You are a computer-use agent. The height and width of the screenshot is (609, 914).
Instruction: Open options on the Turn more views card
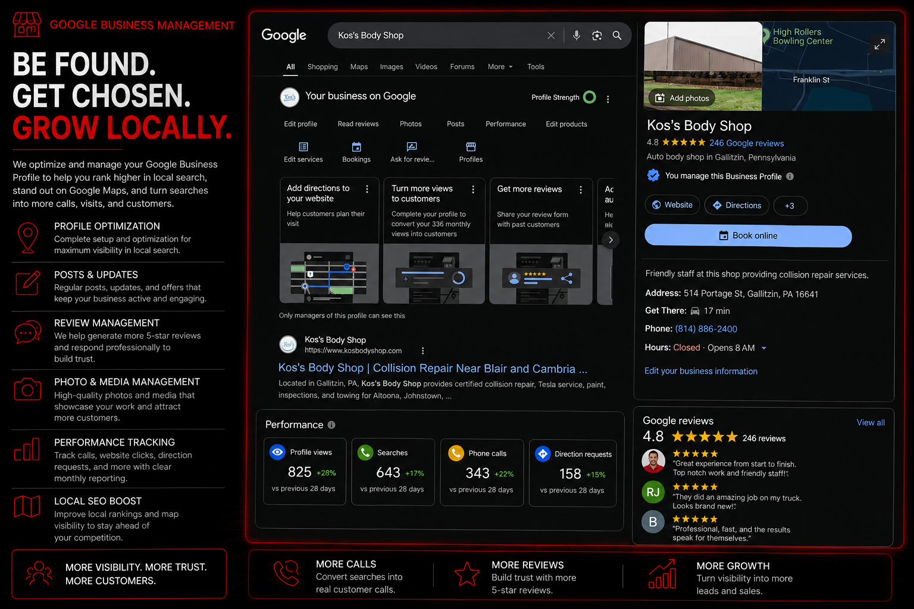[473, 189]
